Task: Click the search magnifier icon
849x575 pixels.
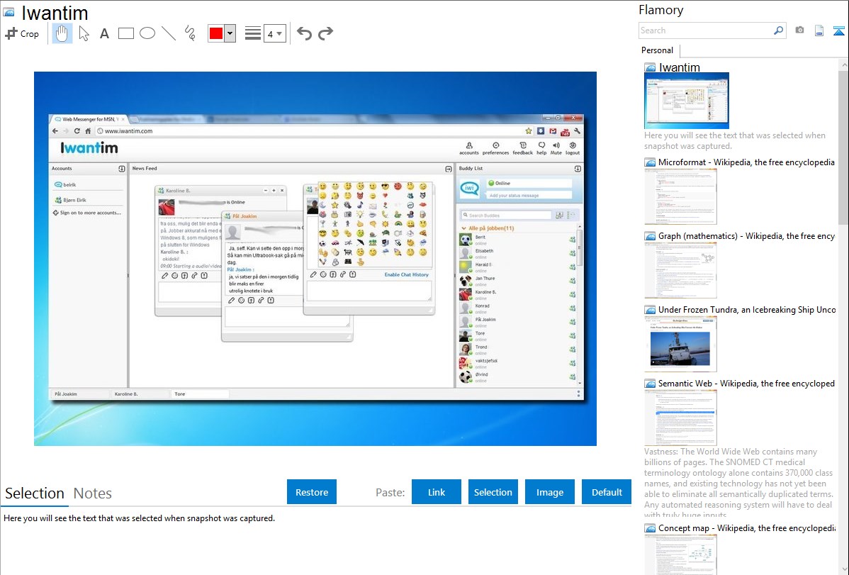Action: click(x=779, y=30)
